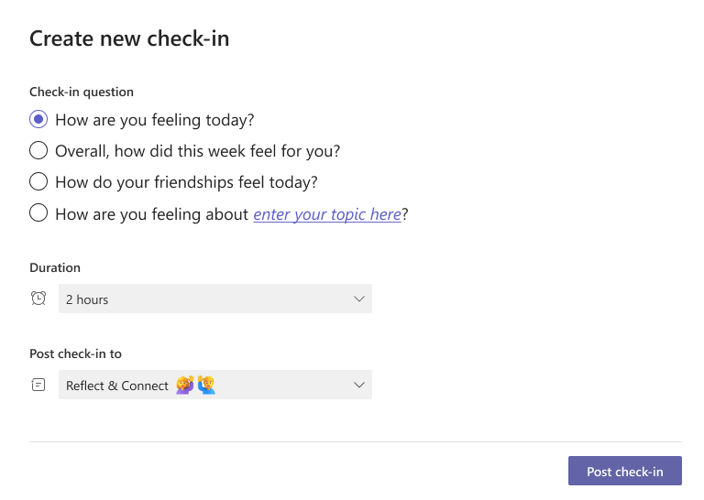Click the first emoji after Reflect & Connect
Viewport: 704px width, 500px height.
184,386
